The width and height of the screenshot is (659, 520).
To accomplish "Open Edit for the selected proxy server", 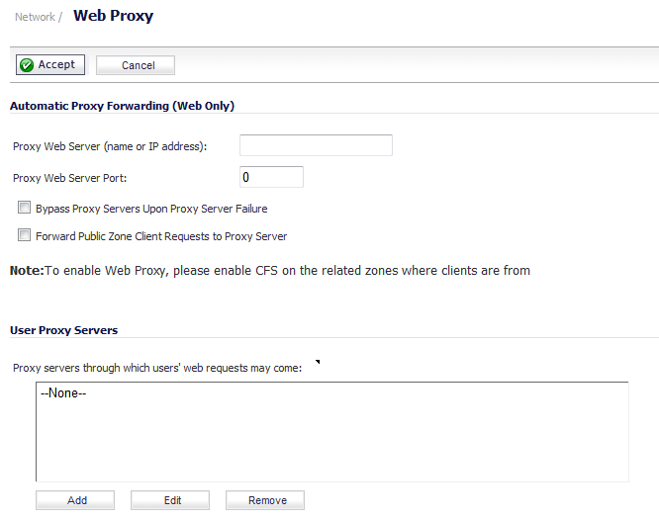I will (170, 500).
